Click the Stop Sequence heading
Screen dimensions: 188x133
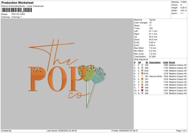pos(141,59)
